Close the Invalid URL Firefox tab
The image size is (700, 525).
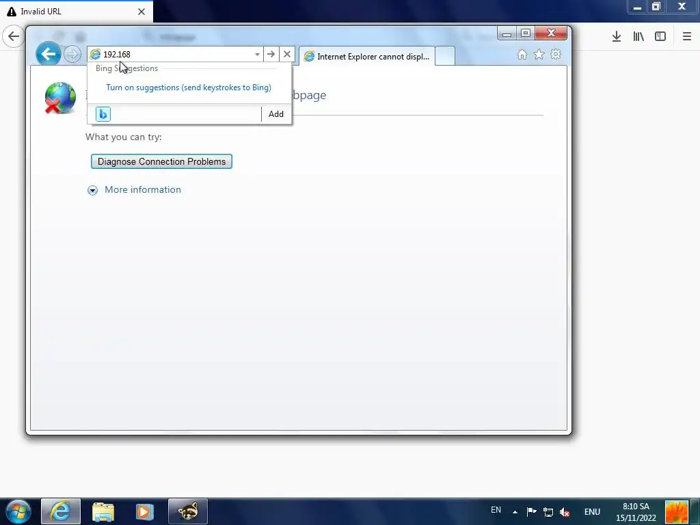tap(141, 12)
